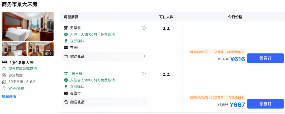
Task: Click help icon beside 无早餐
Action: 144,28
